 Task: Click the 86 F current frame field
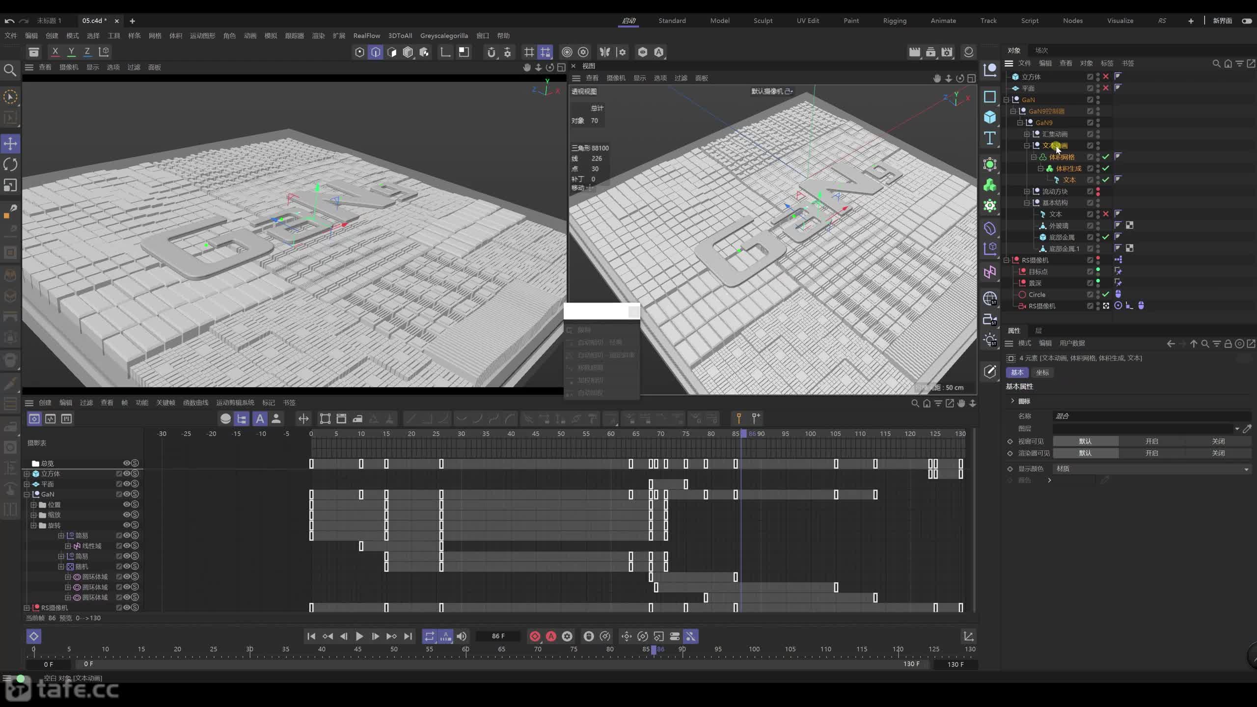[x=498, y=636]
